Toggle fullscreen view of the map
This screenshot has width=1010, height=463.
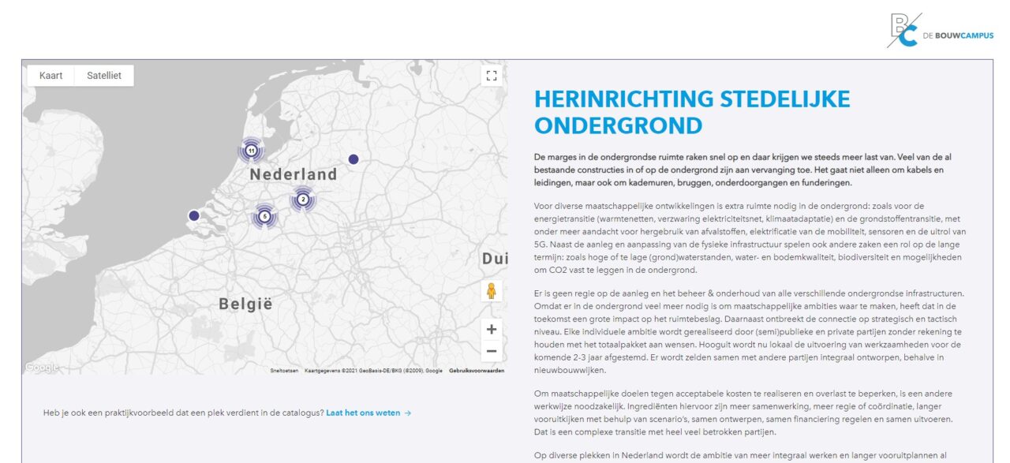point(492,76)
